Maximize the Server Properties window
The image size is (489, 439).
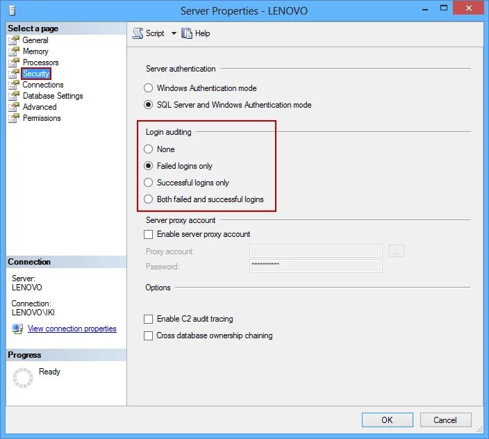[x=443, y=8]
